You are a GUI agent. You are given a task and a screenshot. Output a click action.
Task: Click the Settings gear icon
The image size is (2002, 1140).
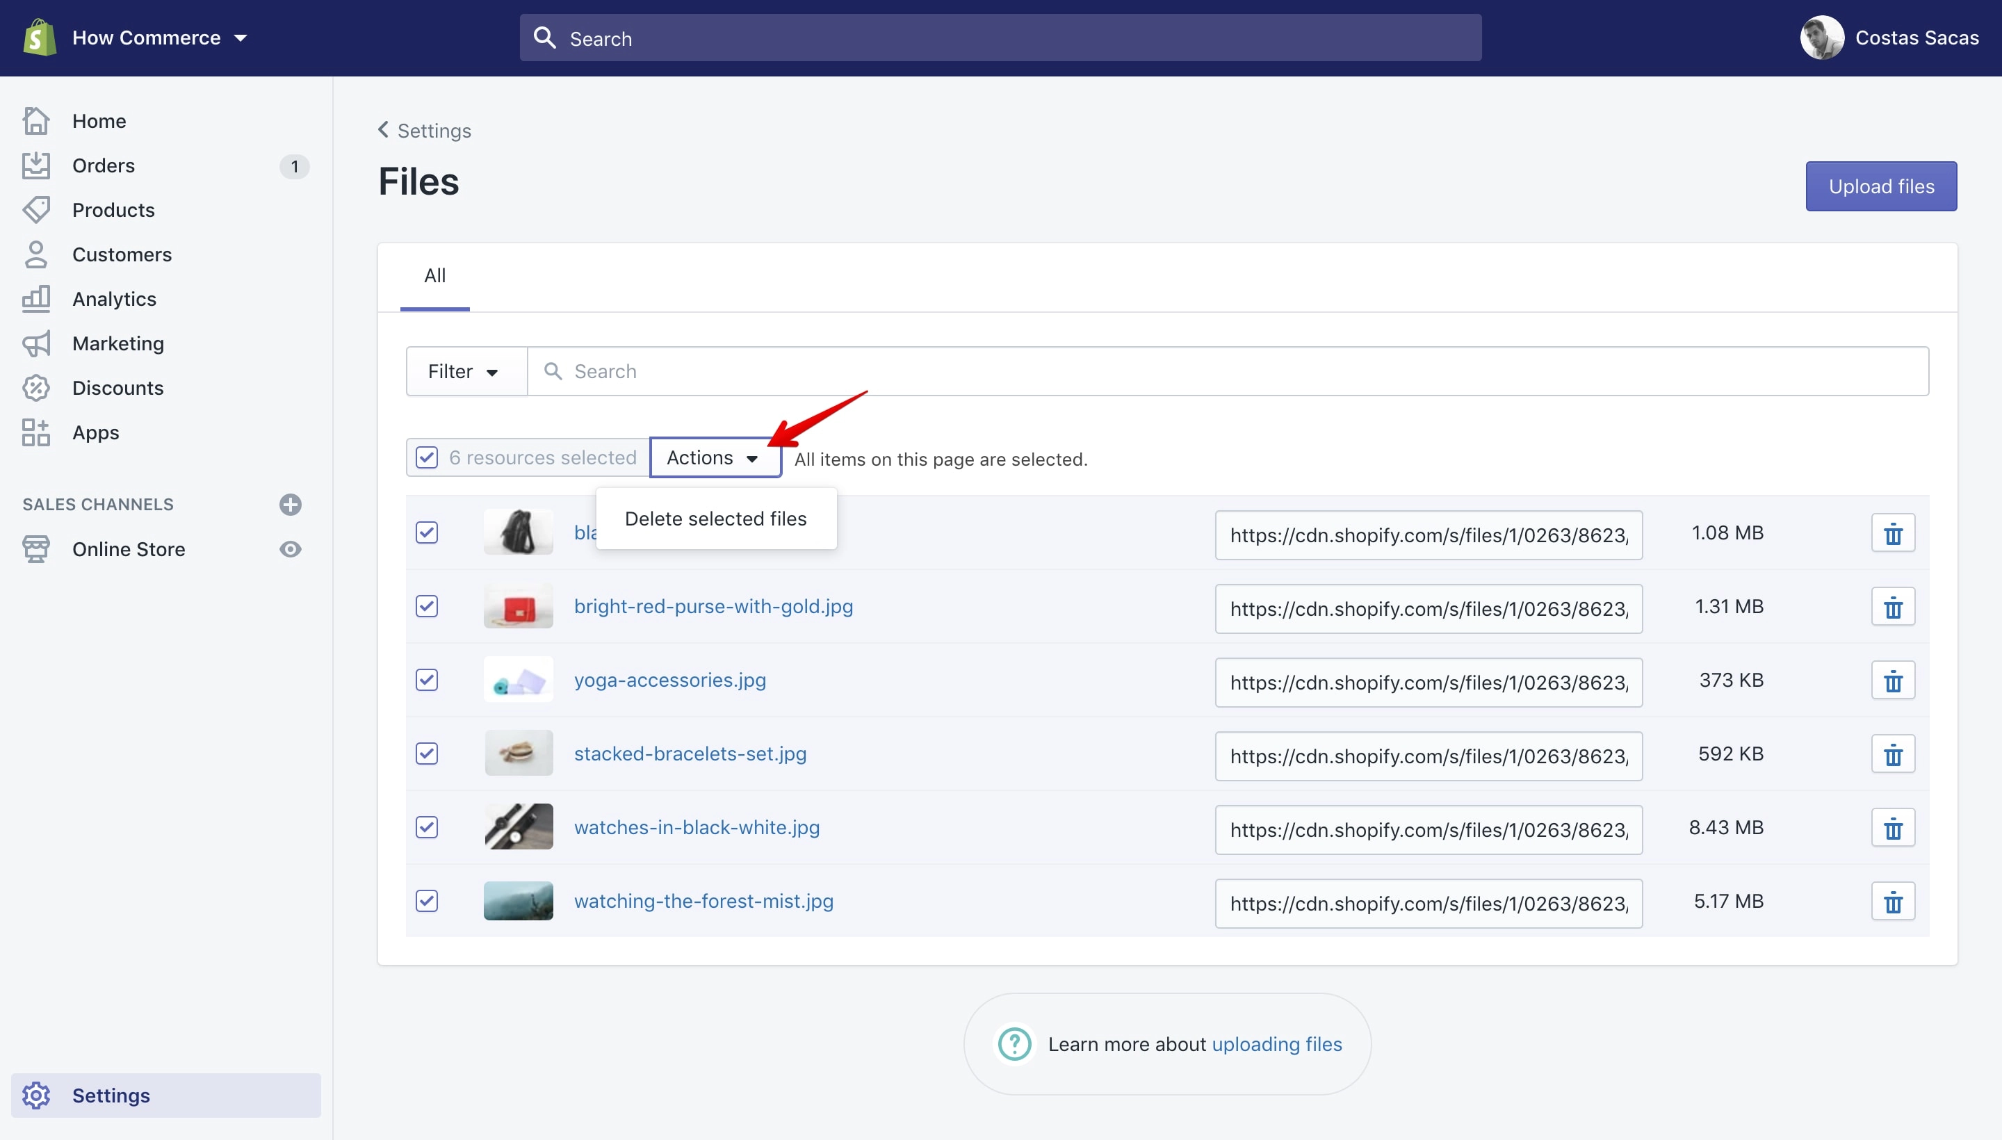(36, 1096)
